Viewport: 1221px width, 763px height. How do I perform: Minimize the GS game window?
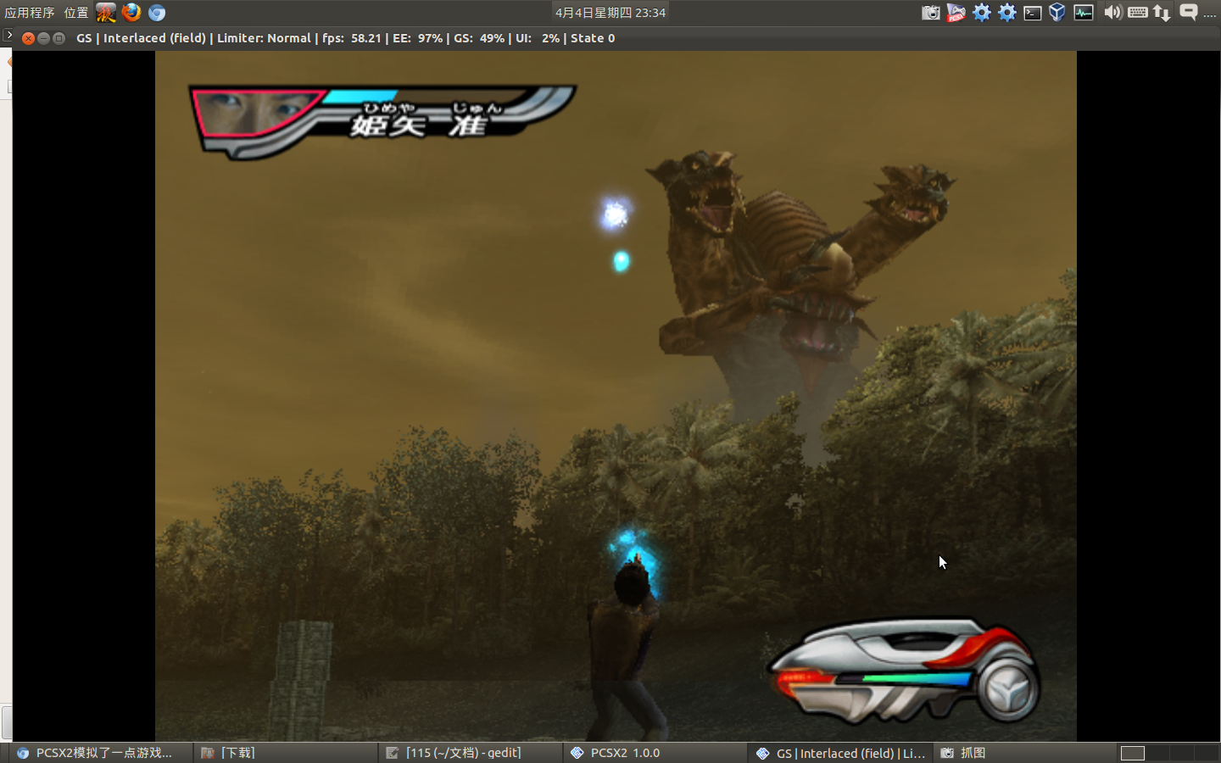(43, 38)
